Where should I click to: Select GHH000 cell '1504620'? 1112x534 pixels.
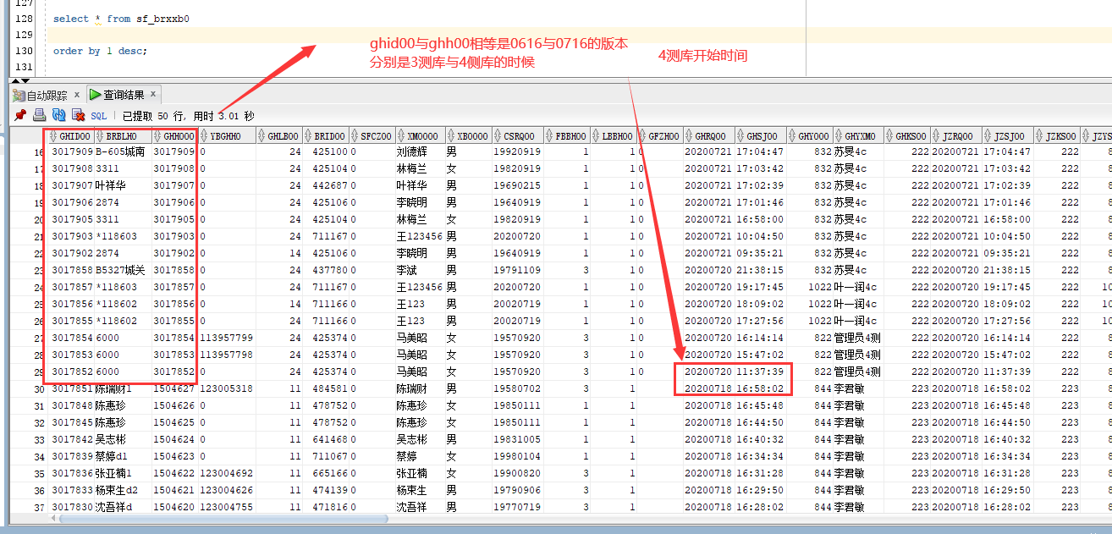click(x=175, y=508)
